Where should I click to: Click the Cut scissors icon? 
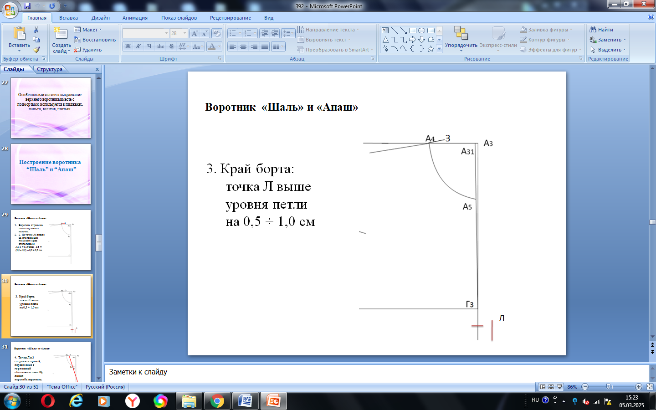pos(36,30)
